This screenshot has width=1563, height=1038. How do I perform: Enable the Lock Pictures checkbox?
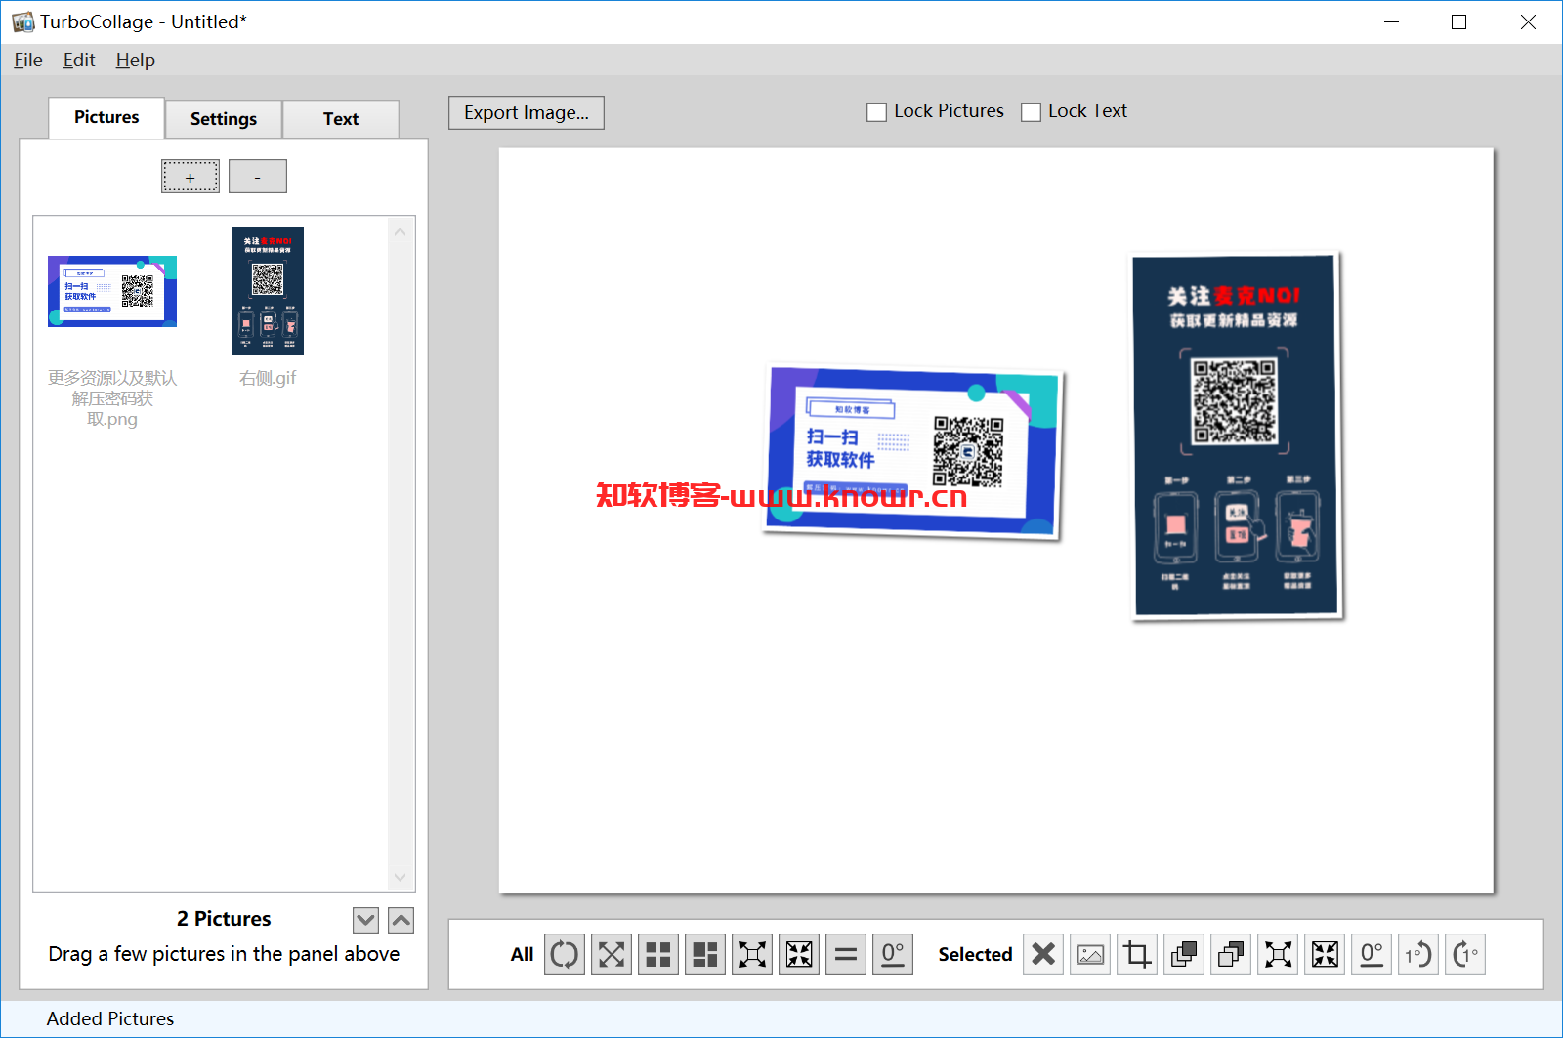pos(876,112)
